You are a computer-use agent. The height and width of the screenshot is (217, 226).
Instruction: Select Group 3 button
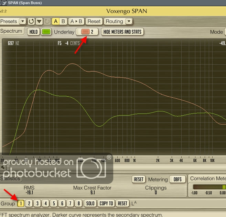pos(37,204)
